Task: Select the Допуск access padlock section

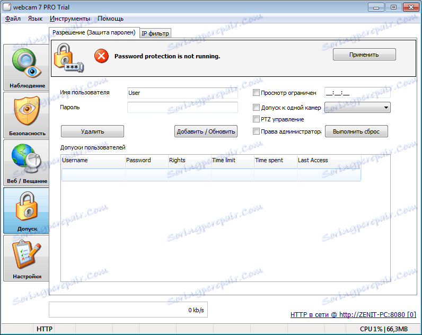Action: tap(27, 210)
